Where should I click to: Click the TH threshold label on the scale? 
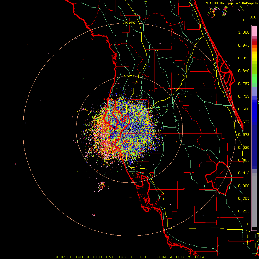tap(247, 224)
